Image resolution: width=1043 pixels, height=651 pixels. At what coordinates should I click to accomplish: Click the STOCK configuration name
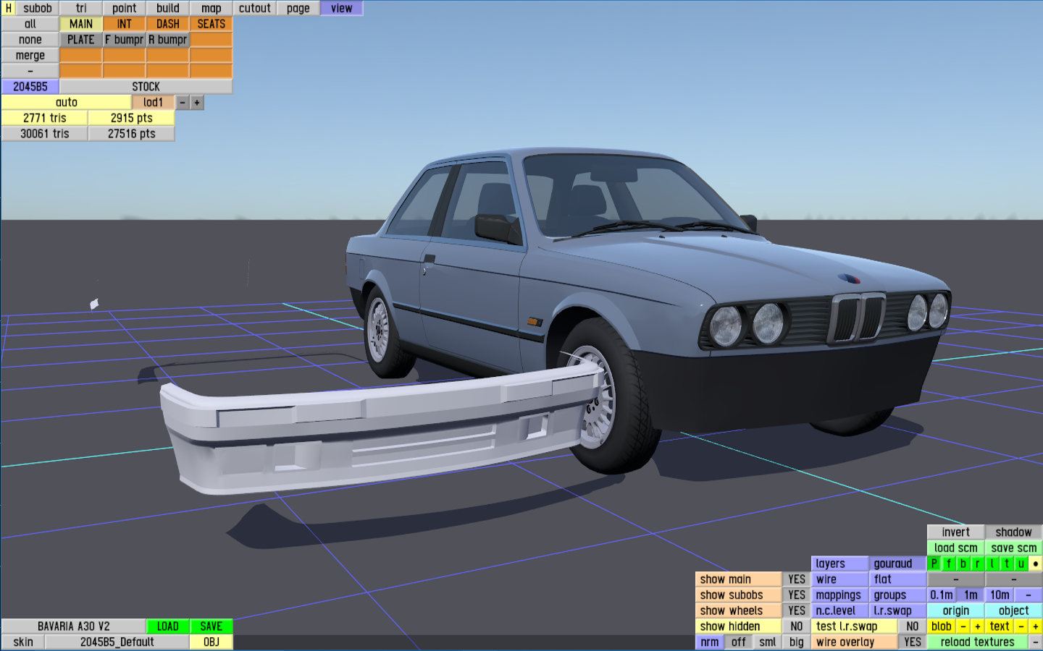146,87
